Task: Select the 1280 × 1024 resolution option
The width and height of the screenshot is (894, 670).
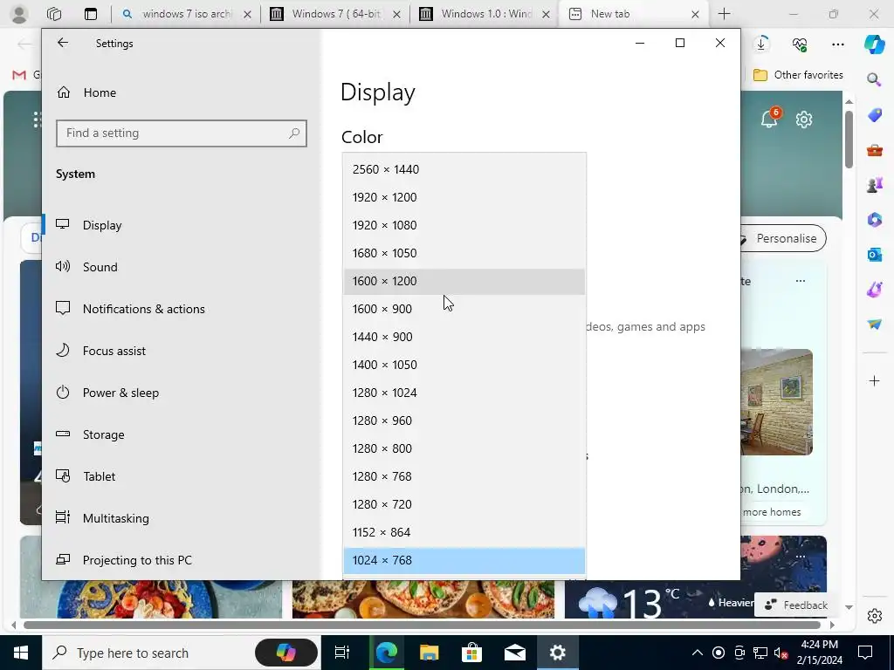Action: 464,393
